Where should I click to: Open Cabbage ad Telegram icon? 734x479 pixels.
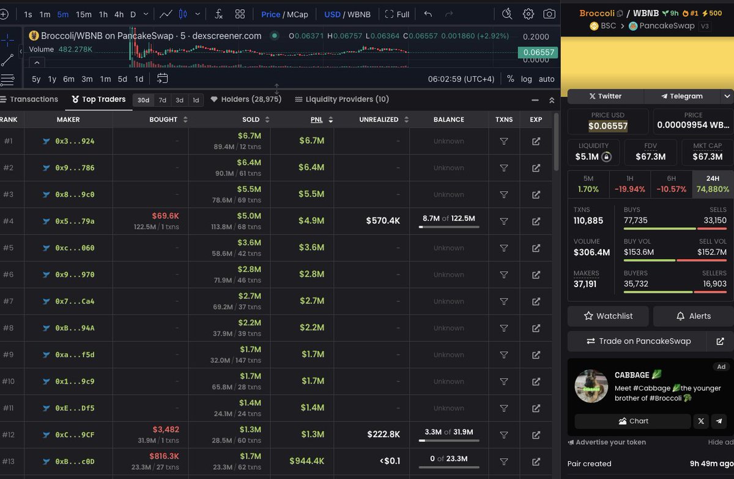coord(719,421)
